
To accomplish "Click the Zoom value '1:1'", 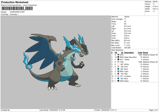I will click(154, 11).
